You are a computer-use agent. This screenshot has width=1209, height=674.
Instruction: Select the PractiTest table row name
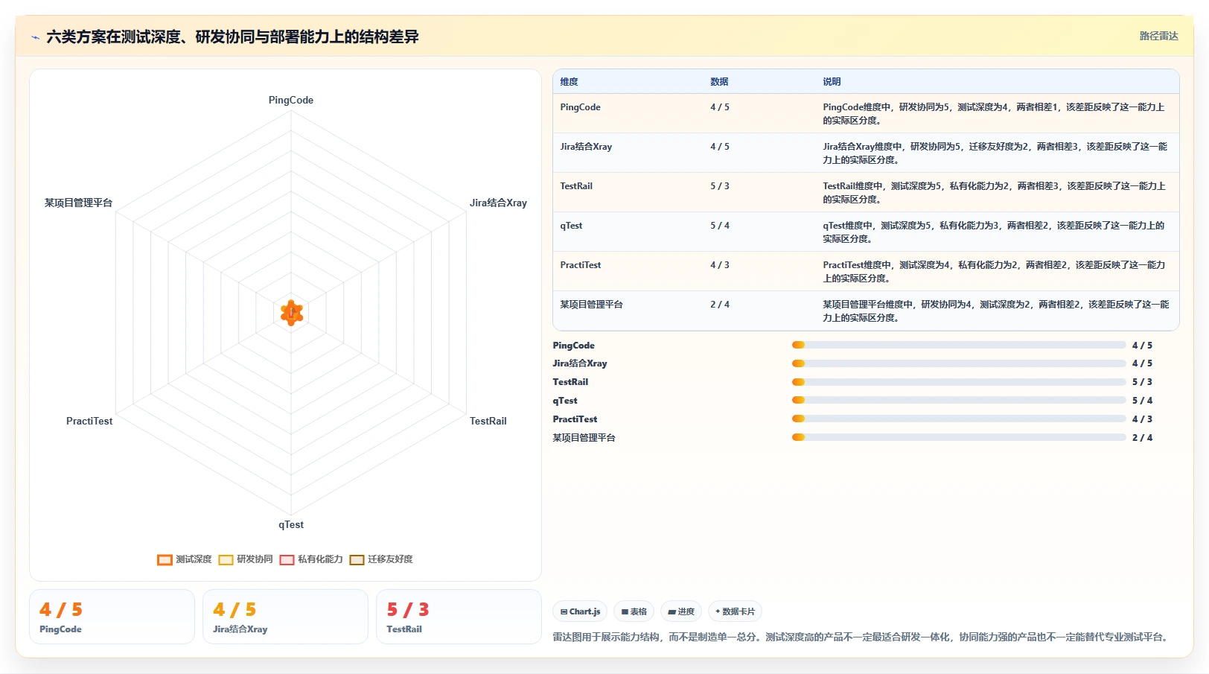point(580,265)
